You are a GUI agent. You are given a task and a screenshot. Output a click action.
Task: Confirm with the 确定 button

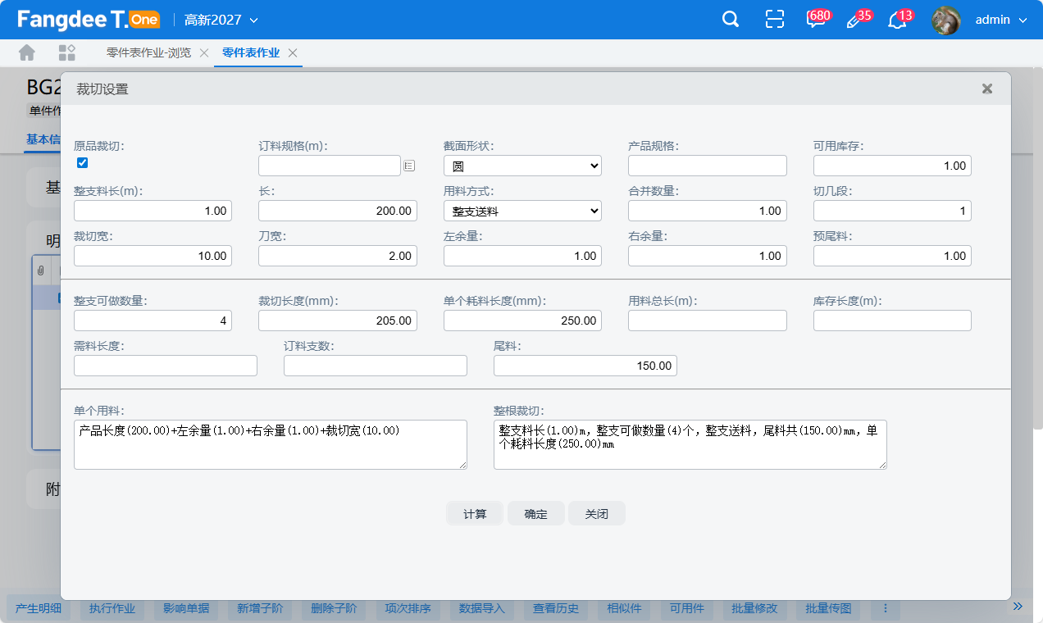[535, 514]
